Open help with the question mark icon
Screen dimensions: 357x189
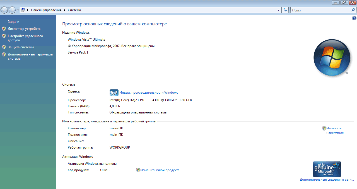click(x=354, y=18)
